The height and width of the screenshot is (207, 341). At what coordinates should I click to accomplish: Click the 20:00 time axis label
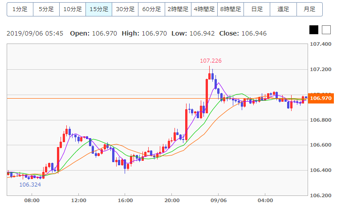click(172, 200)
